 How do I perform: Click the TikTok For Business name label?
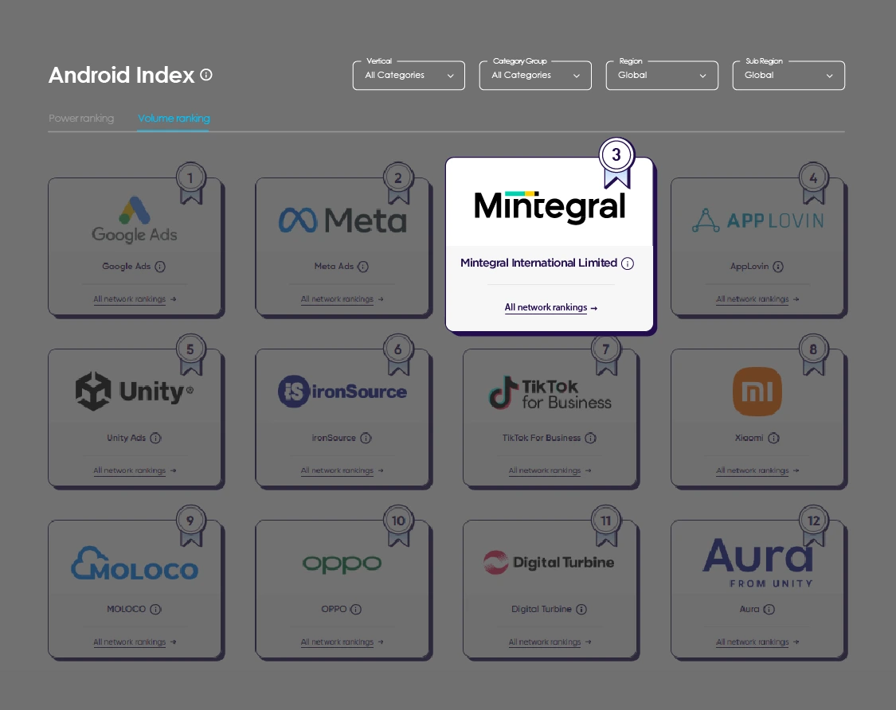coord(541,438)
